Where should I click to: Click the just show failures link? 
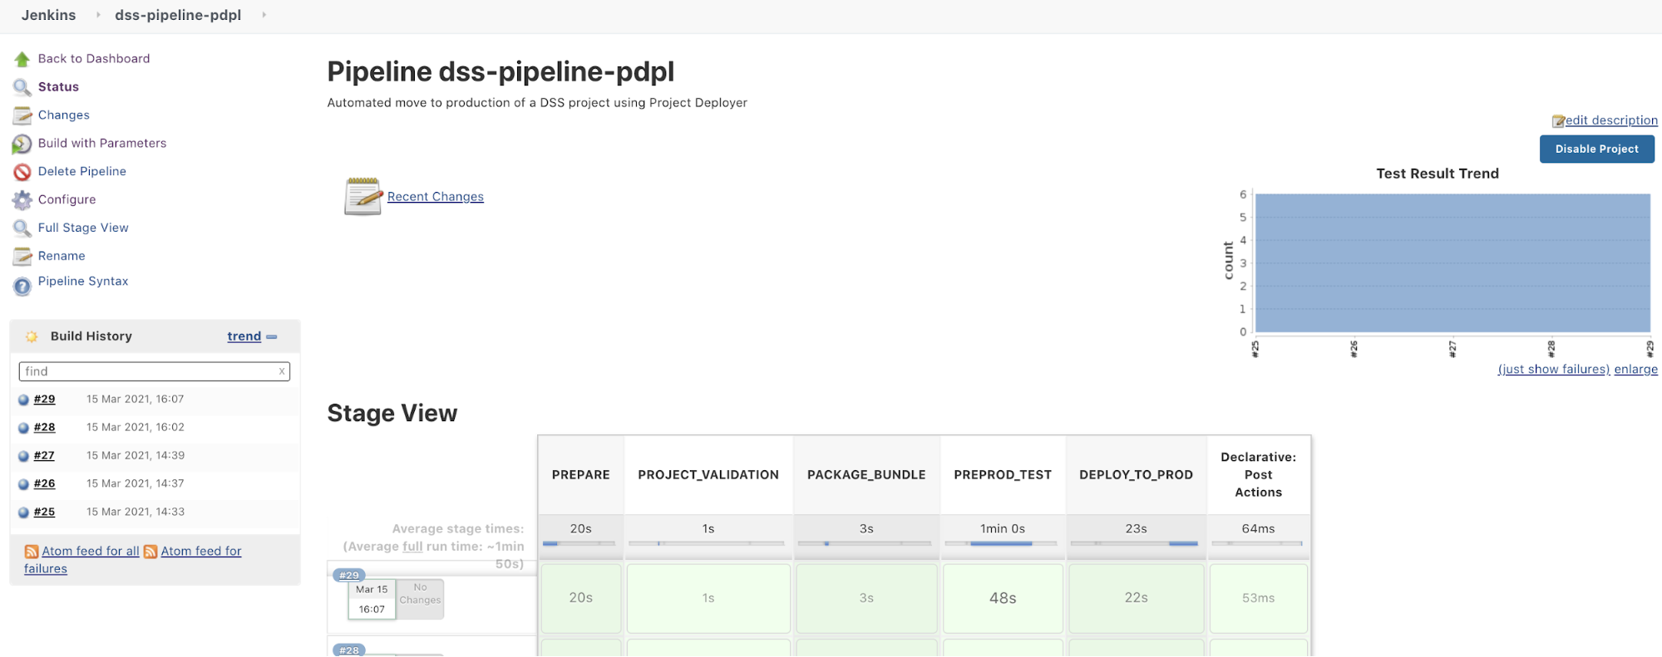1553,370
